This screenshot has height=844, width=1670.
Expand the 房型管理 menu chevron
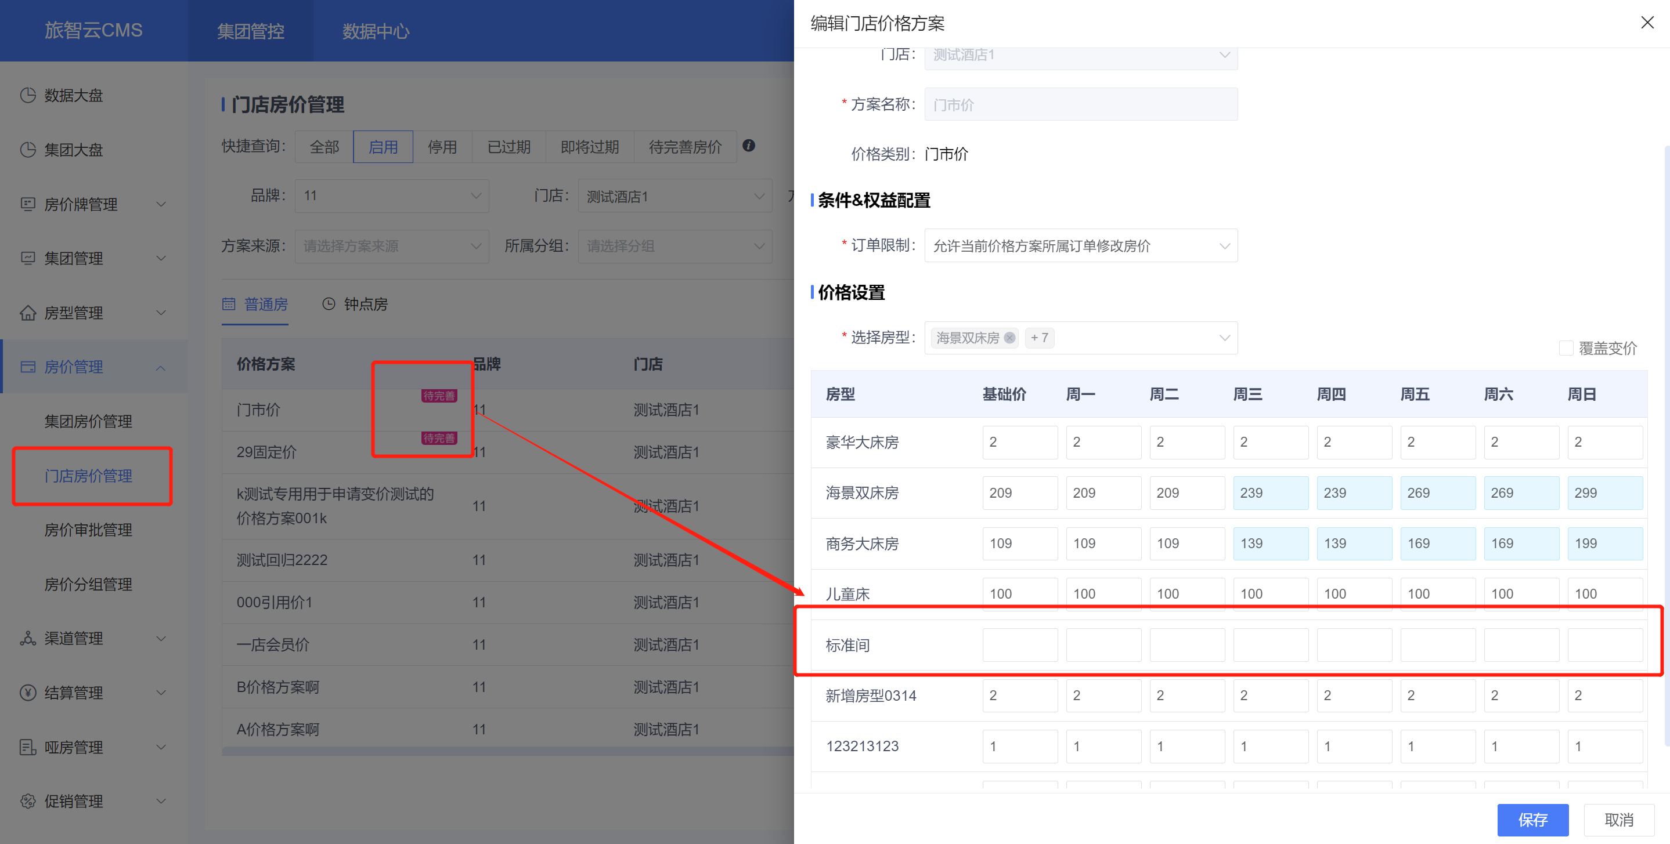coord(161,312)
